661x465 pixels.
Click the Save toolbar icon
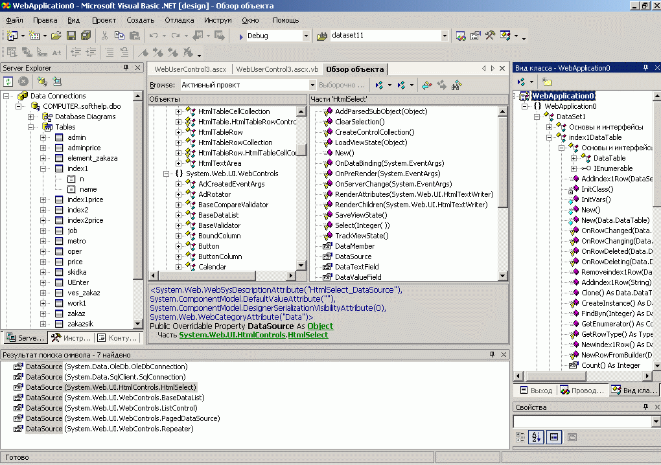[x=71, y=36]
